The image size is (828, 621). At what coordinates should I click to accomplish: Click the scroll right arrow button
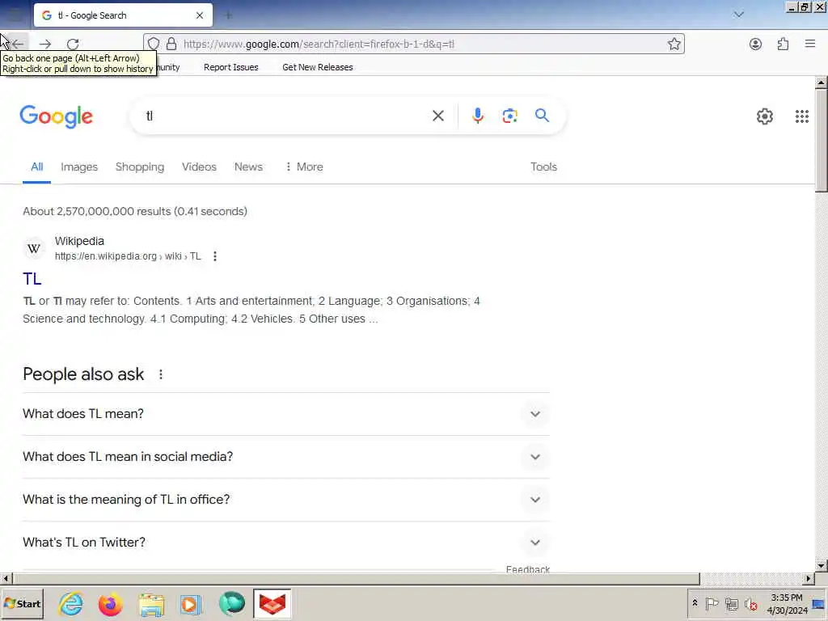[x=808, y=579]
